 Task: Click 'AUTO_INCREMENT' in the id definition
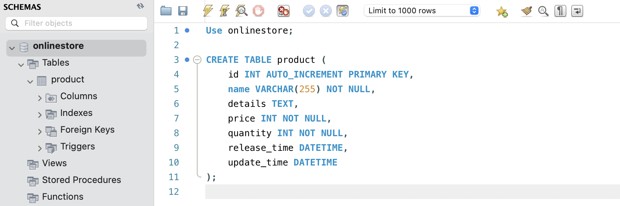coord(304,74)
